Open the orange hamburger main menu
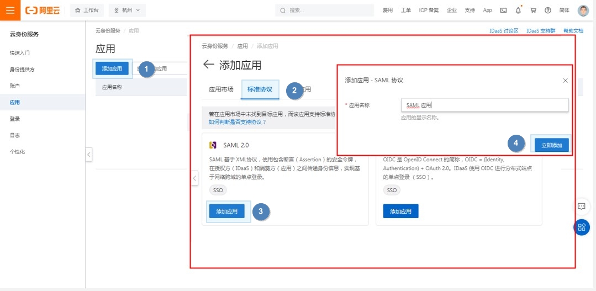This screenshot has height=291, width=596. (x=10, y=10)
